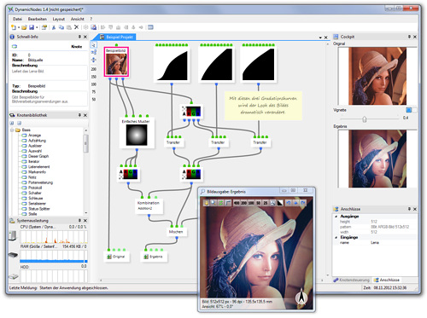Select the hand pan tool in Bildausgabe
This screenshot has width=427, height=318.
(x=206, y=203)
